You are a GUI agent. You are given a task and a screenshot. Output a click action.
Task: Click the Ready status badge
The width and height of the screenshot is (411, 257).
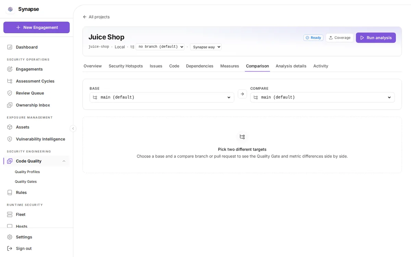pyautogui.click(x=313, y=38)
